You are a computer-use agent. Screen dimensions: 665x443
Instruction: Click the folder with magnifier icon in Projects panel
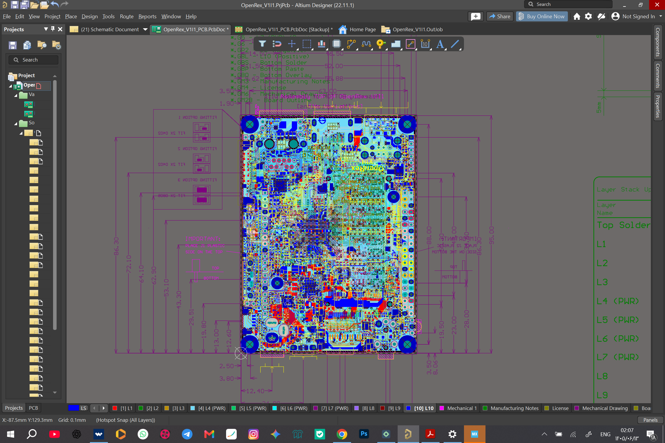point(42,45)
